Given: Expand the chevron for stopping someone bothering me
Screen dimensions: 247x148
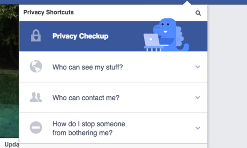Looking at the screenshot, I should pyautogui.click(x=198, y=128).
